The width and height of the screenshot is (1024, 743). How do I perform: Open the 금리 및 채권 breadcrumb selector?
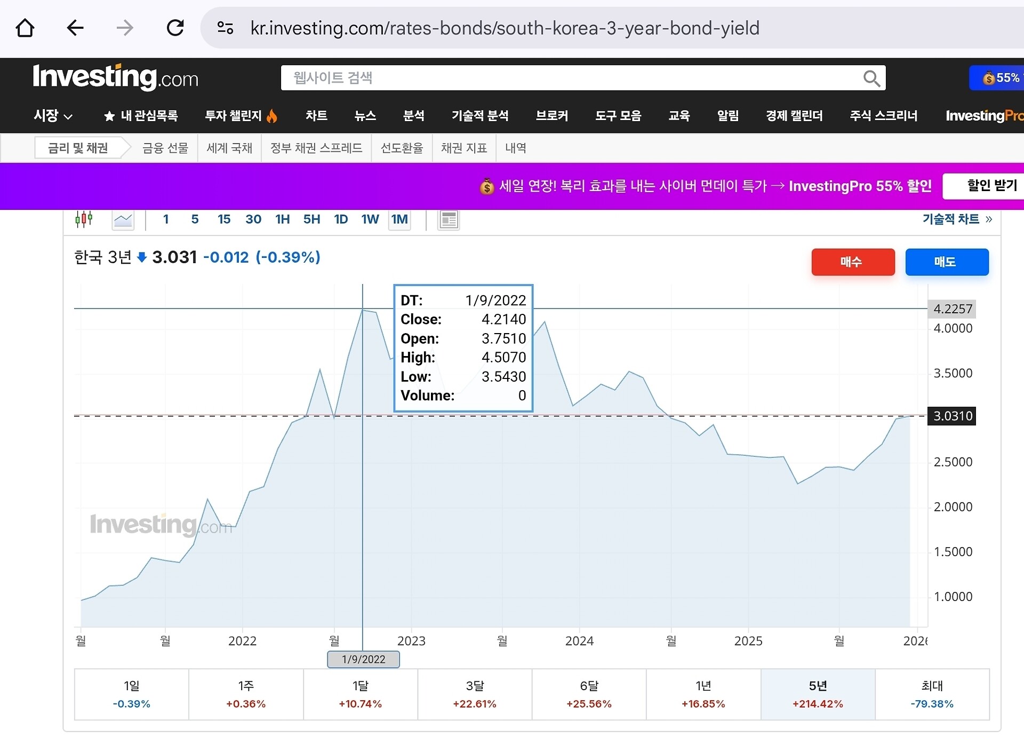tap(78, 148)
